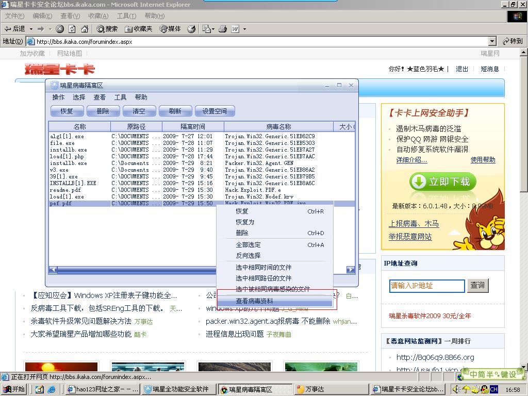Choose 查看病毒资料 in context menu
Image resolution: width=528 pixels, height=396 pixels.
point(275,301)
